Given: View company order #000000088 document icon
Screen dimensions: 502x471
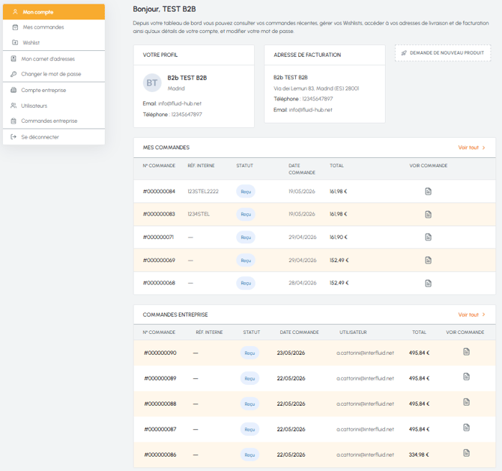Looking at the screenshot, I should 467,402.
